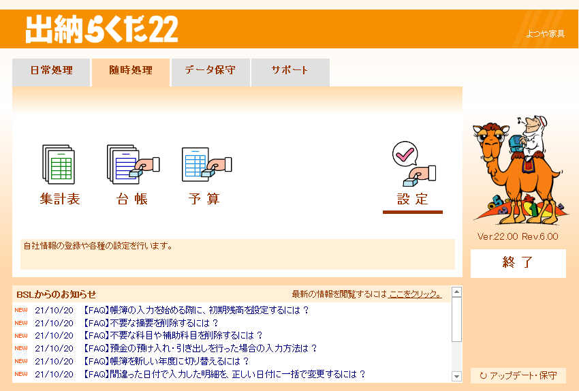Switch to the 随時処理 tab
The image size is (579, 391).
tap(131, 72)
